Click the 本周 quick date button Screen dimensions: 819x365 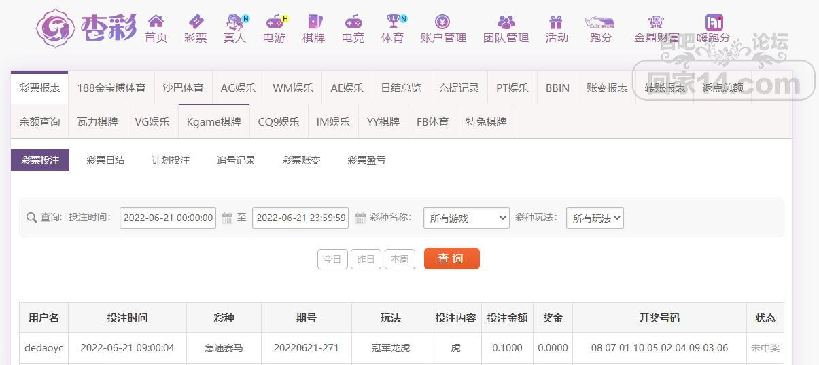400,259
